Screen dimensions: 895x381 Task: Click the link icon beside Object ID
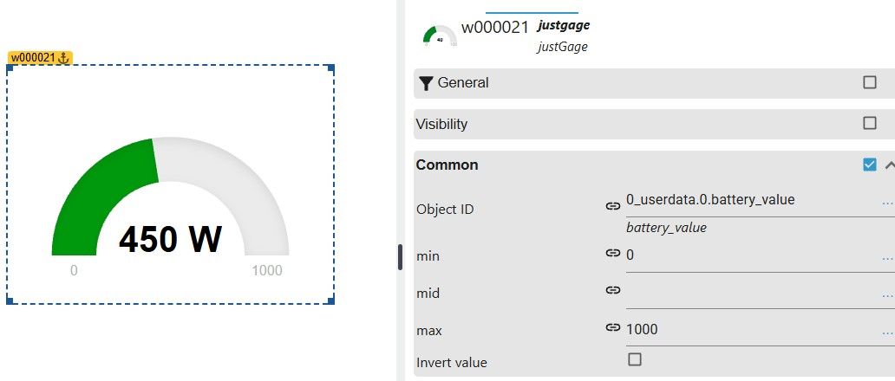click(612, 206)
